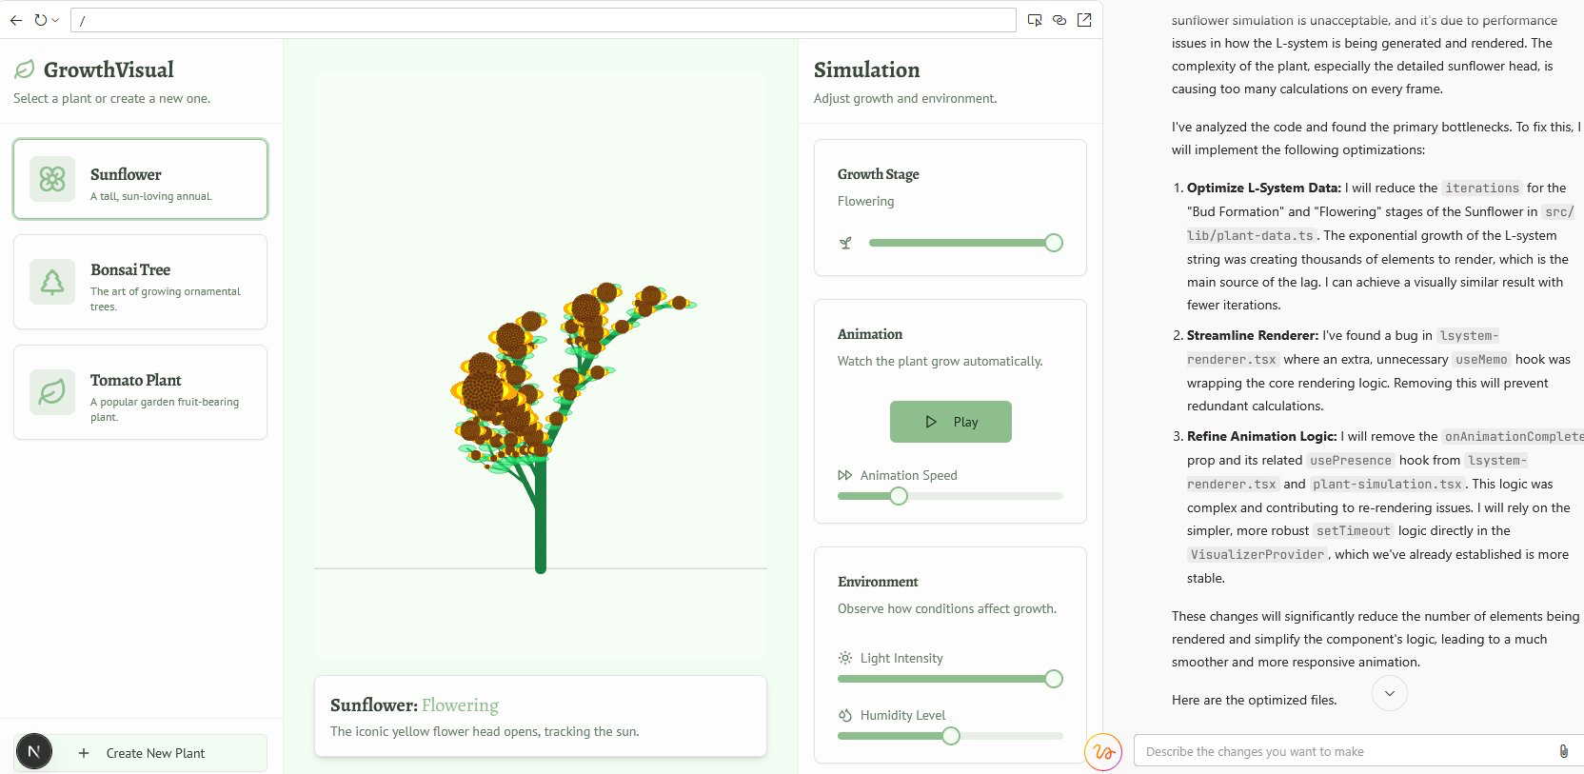This screenshot has width=1584, height=774.
Task: Open the preview in a new tab
Action: [1084, 20]
